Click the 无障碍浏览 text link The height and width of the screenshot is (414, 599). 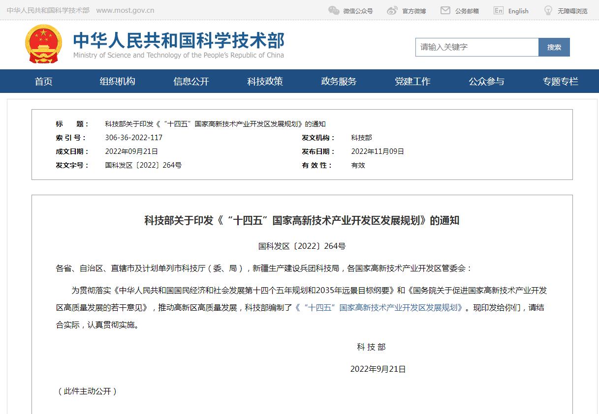point(572,11)
